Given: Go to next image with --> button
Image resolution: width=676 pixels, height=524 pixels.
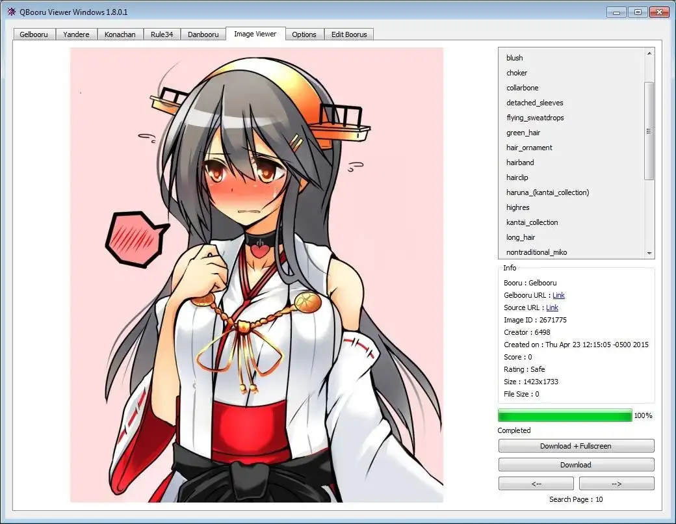Looking at the screenshot, I should (616, 484).
